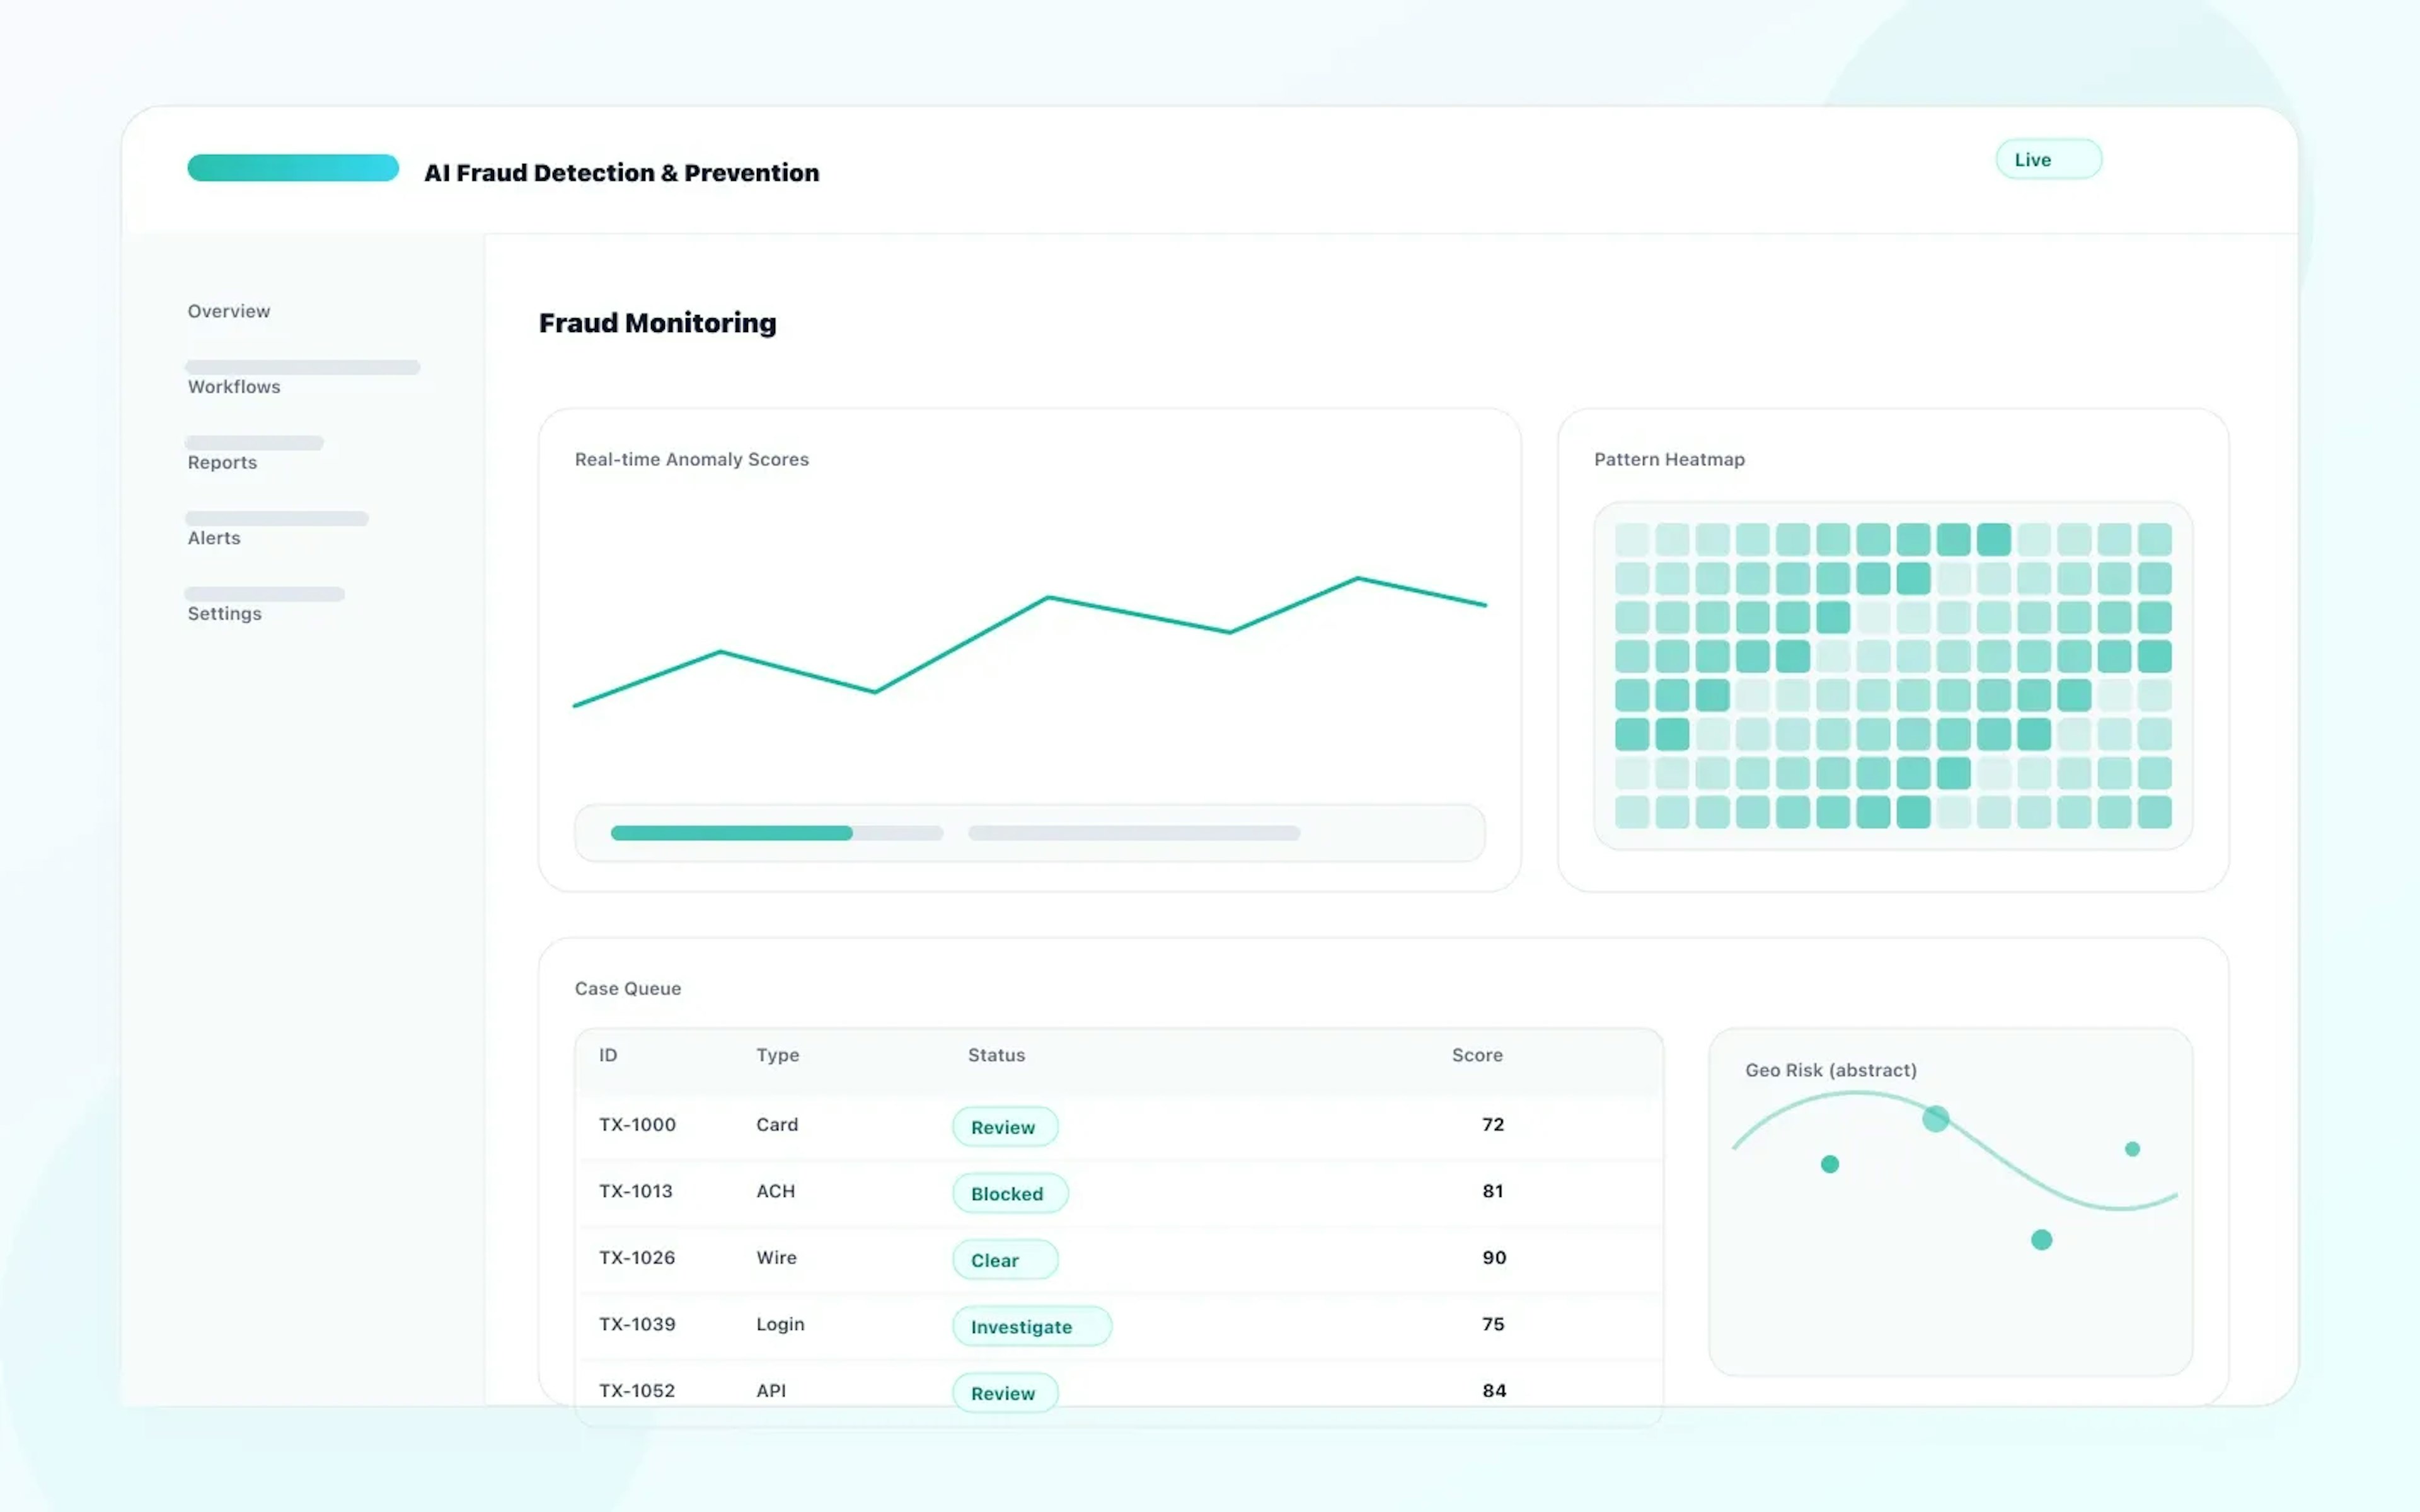
Task: Open the Investigate action for TX-1039
Action: point(1030,1326)
